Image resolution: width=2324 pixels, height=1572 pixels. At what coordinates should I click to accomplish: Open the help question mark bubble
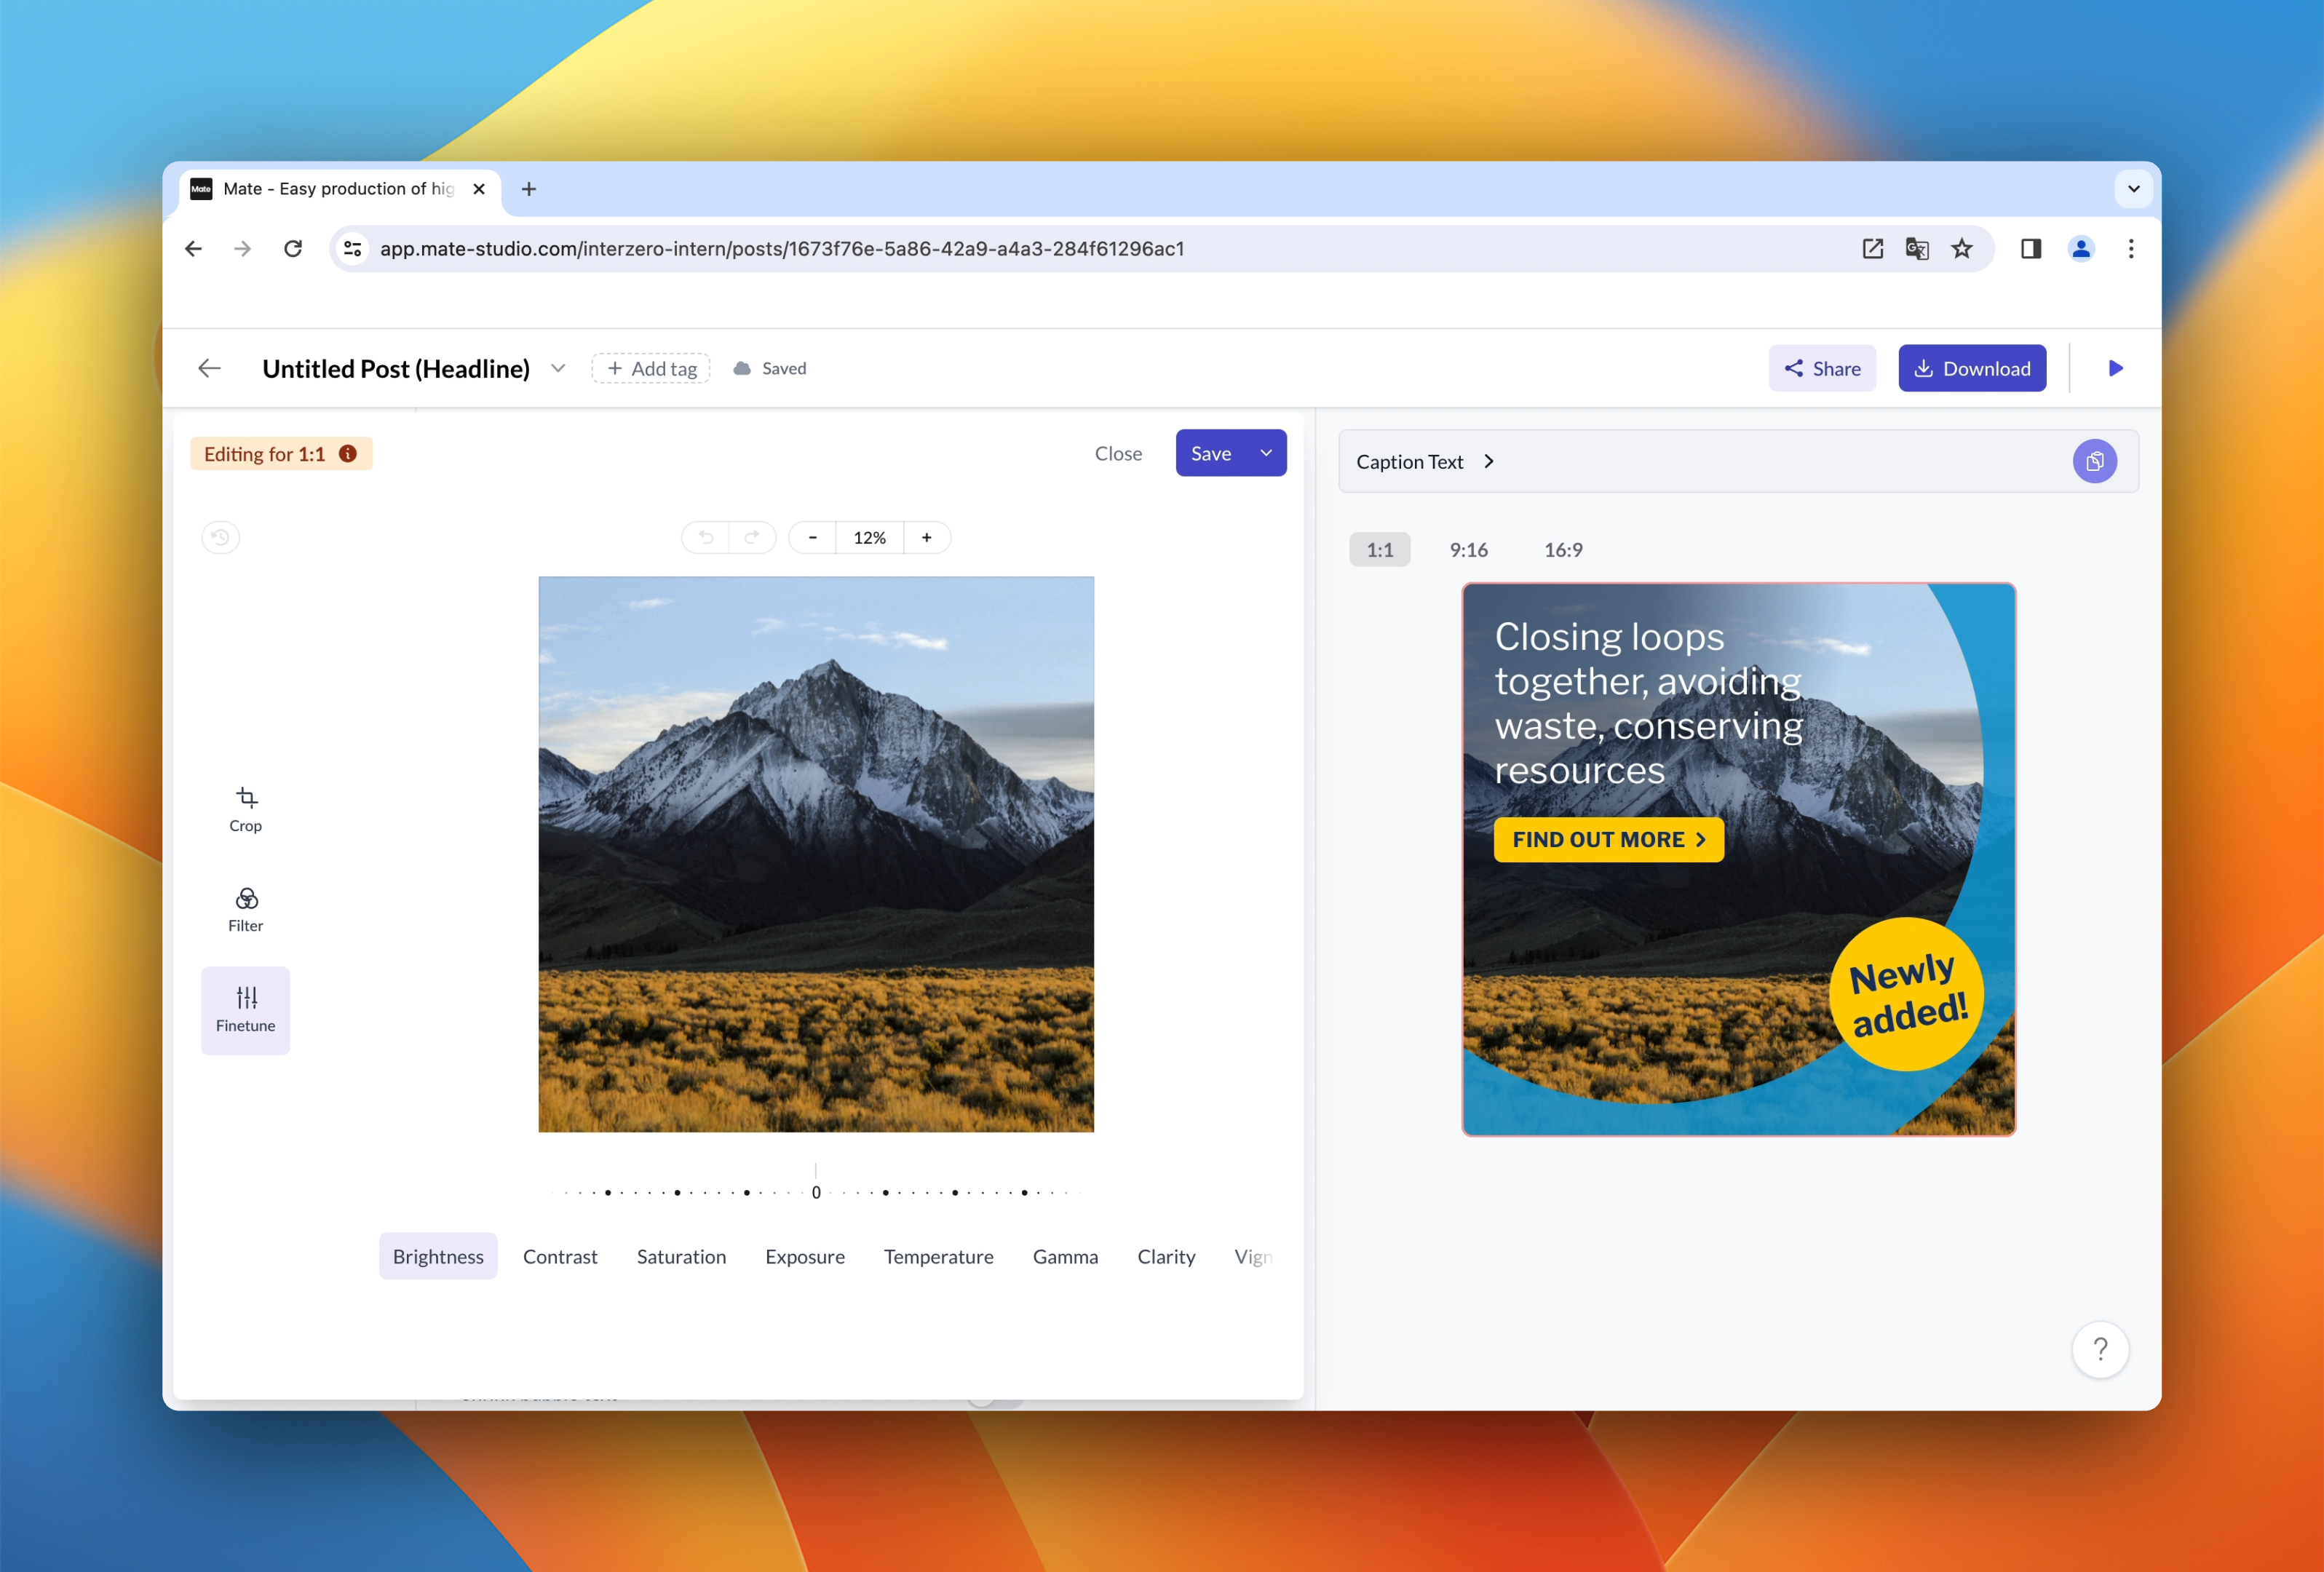coord(2101,1349)
